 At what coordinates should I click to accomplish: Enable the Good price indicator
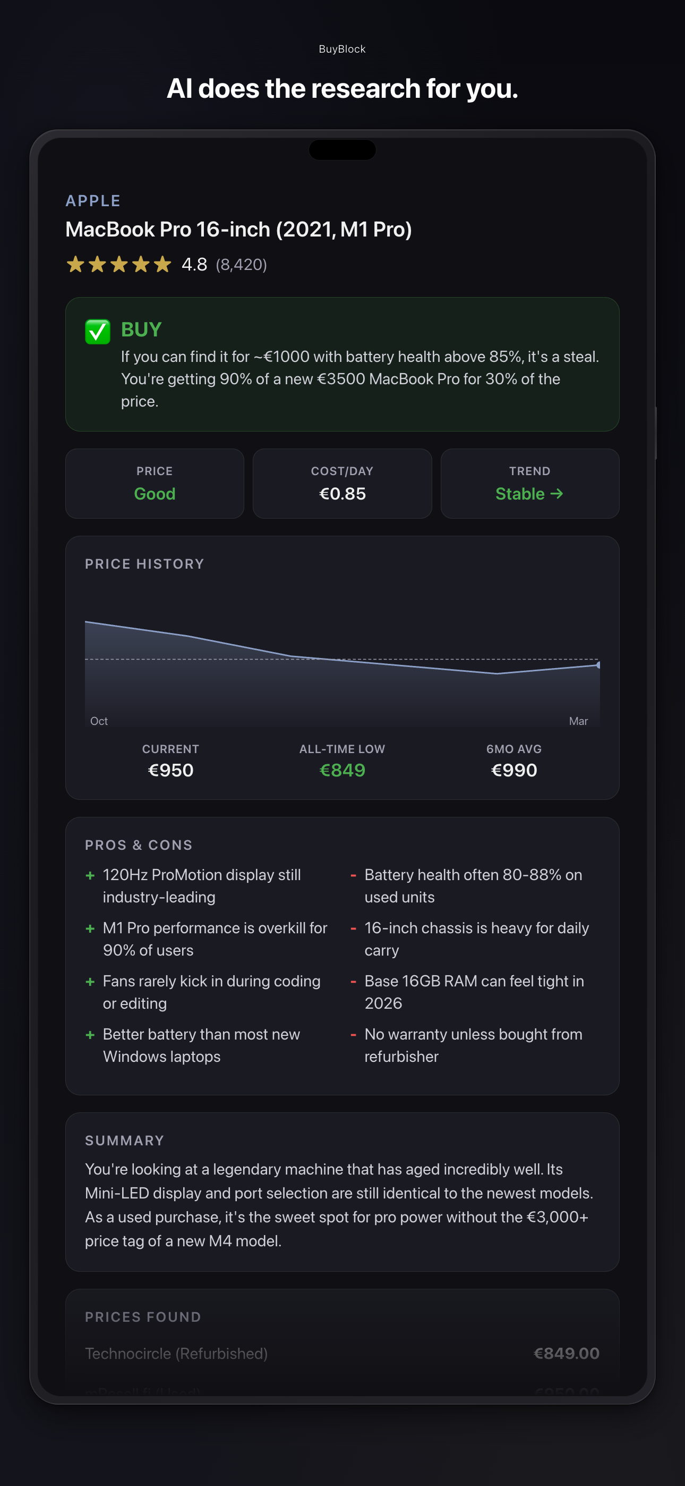[x=155, y=494]
